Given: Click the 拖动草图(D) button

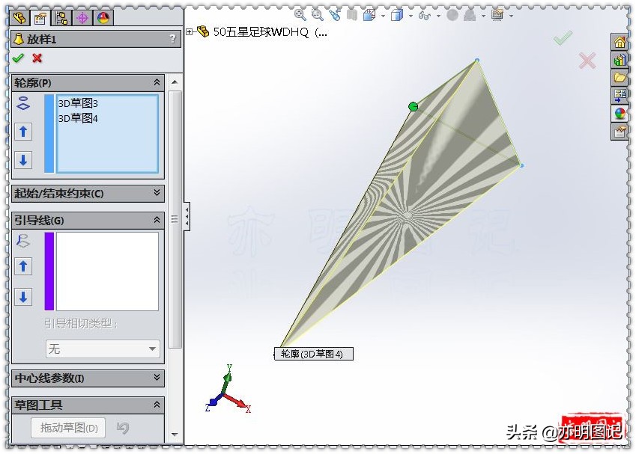Looking at the screenshot, I should (x=67, y=426).
